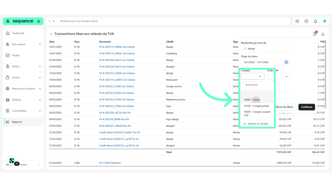Select account 10200 - Compte courant CHF
The height and width of the screenshot is (187, 332).
[x=257, y=114]
